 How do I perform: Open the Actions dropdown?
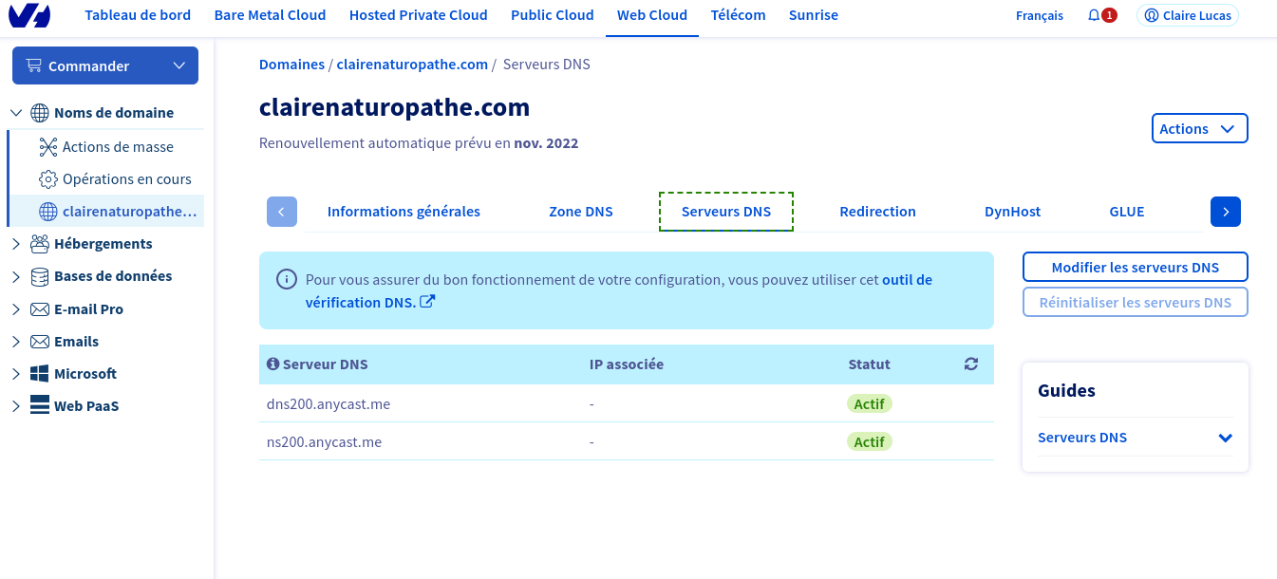1199,129
